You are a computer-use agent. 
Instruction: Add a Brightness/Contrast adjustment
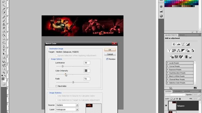(x=174, y=44)
